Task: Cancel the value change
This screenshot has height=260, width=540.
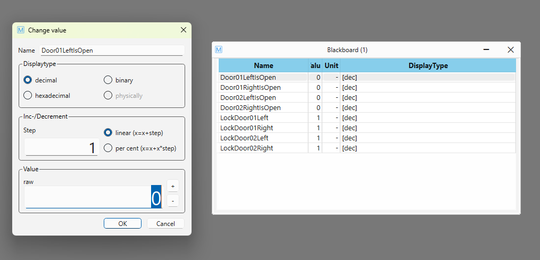Action: [x=165, y=223]
